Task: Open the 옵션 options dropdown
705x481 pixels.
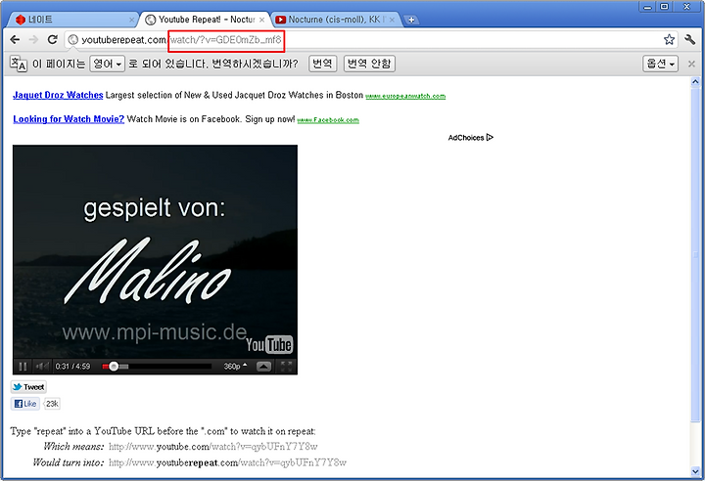Action: tap(660, 64)
